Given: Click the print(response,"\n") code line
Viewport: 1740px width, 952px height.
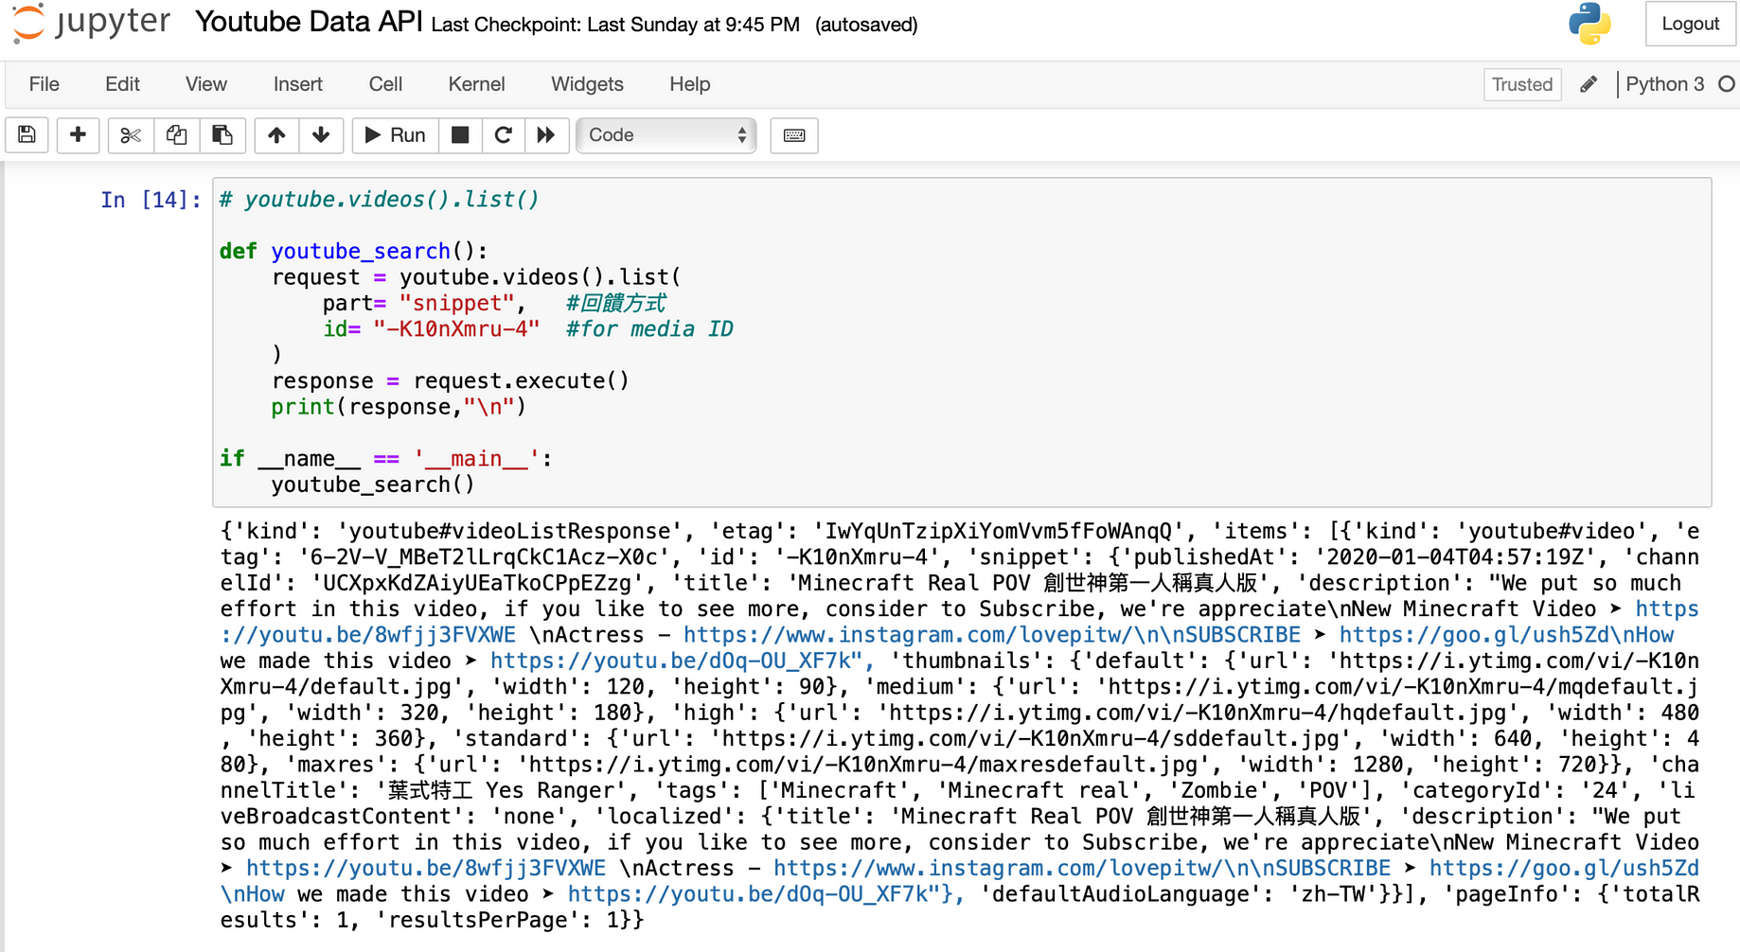Looking at the screenshot, I should click(x=399, y=407).
